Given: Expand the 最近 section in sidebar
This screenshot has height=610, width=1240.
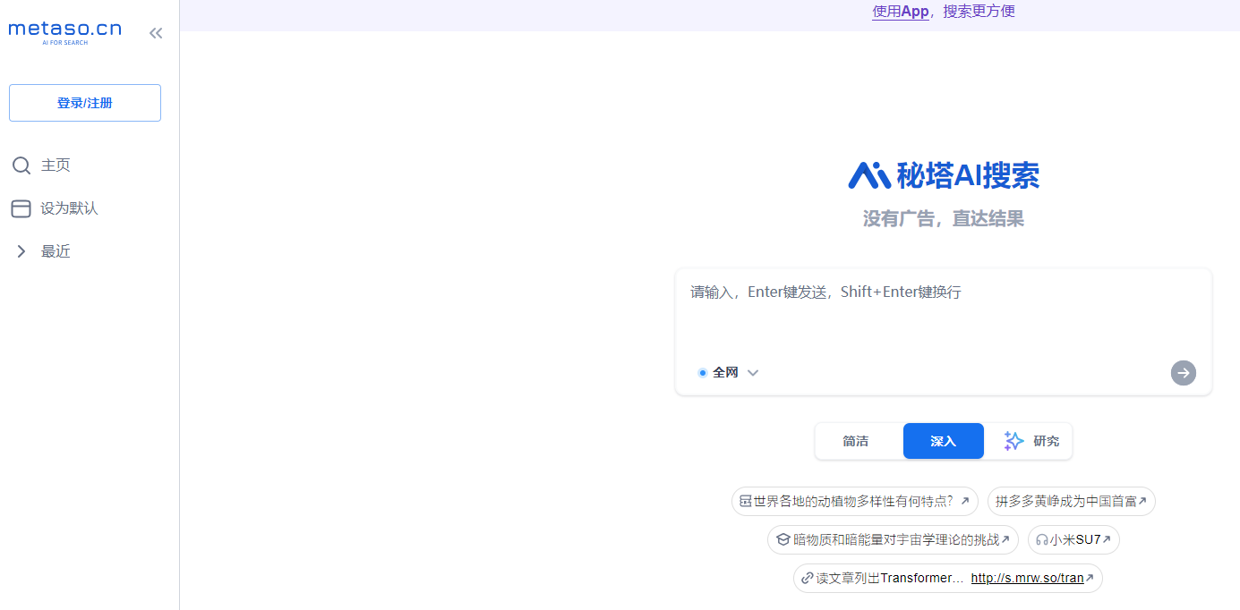Looking at the screenshot, I should pyautogui.click(x=21, y=251).
